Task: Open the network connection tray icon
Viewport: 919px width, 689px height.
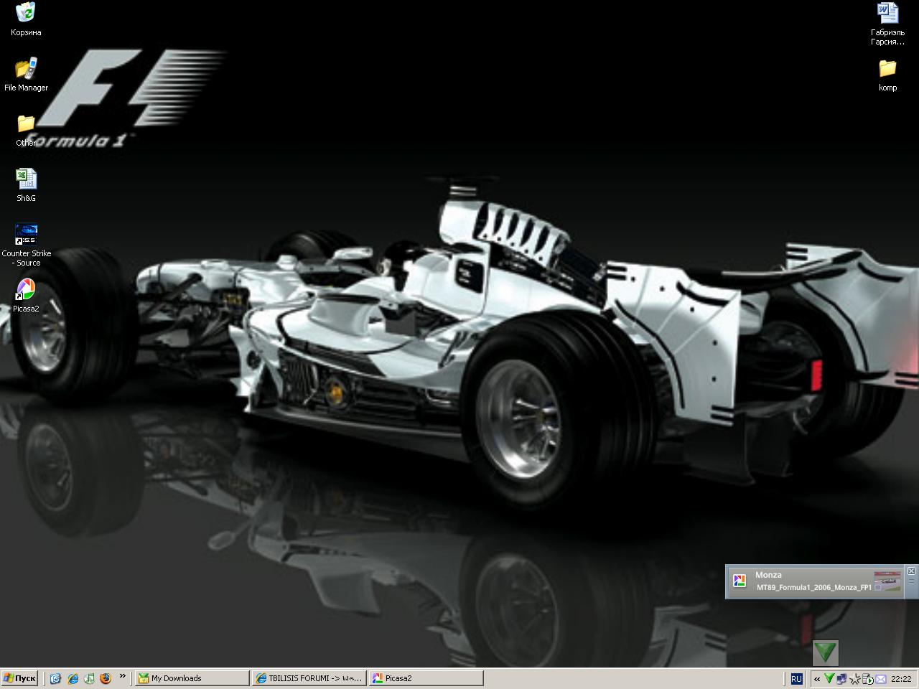Action: click(841, 678)
